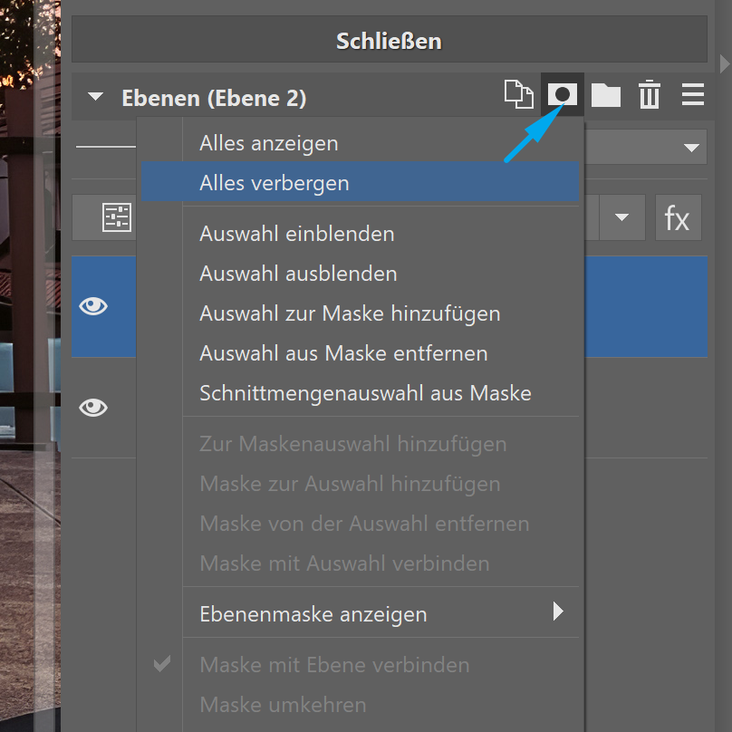The height and width of the screenshot is (732, 732).
Task: Open the blend mode dropdown arrow
Action: coord(692,147)
